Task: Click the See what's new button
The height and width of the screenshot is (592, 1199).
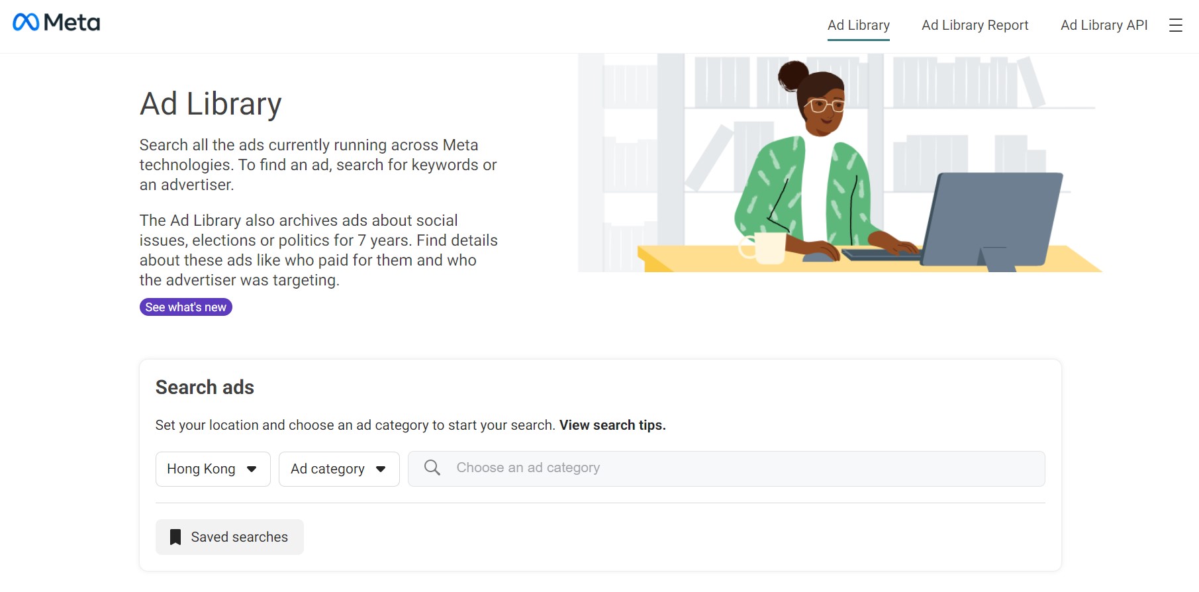Action: 186,307
